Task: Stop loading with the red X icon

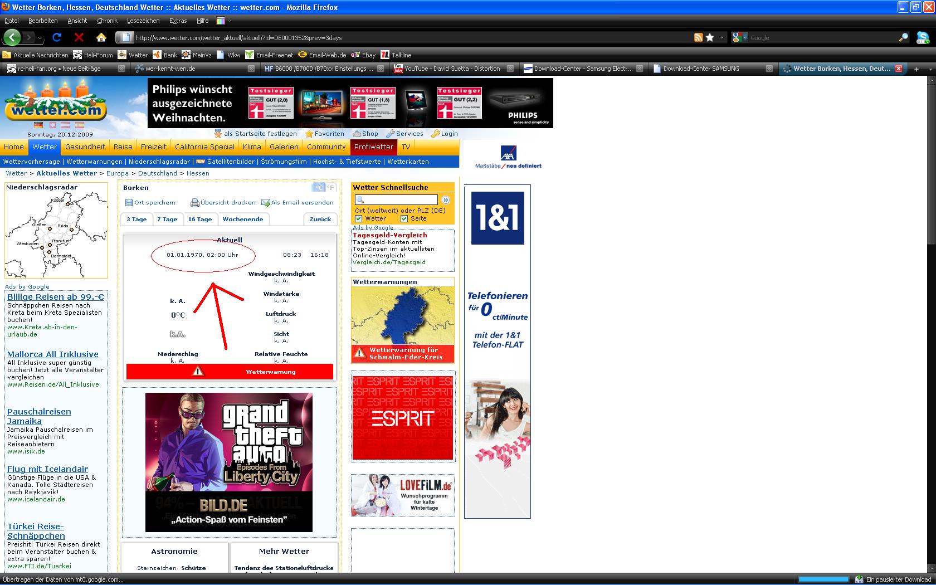Action: [x=79, y=37]
